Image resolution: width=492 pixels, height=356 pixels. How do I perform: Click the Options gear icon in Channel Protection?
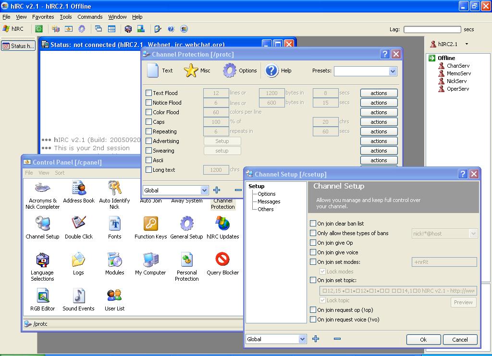[230, 71]
